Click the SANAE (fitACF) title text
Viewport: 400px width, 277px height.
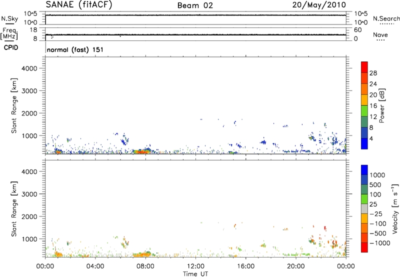point(79,4)
